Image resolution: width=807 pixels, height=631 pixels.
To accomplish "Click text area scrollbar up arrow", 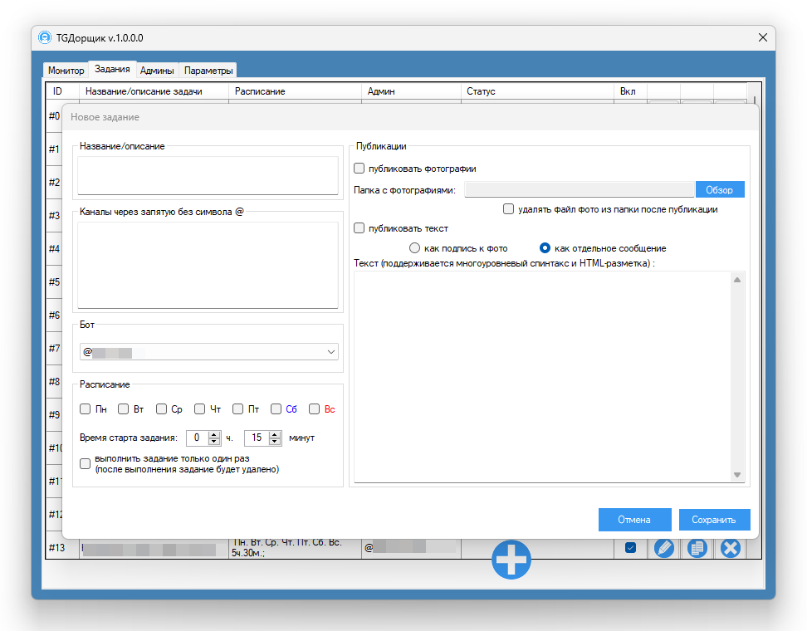I will coord(737,280).
